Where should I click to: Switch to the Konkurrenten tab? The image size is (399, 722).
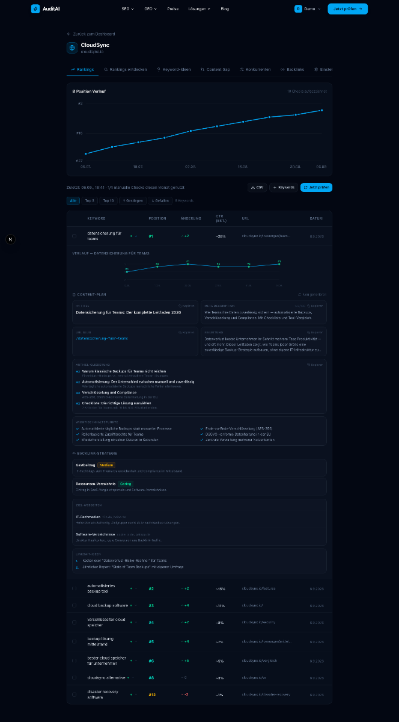coord(255,69)
